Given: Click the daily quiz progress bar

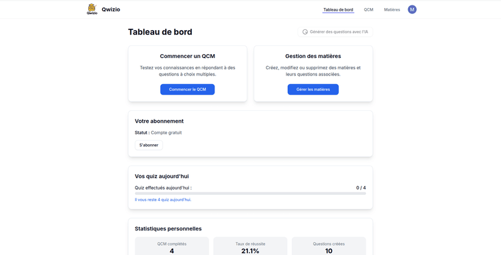Looking at the screenshot, I should (x=251, y=194).
